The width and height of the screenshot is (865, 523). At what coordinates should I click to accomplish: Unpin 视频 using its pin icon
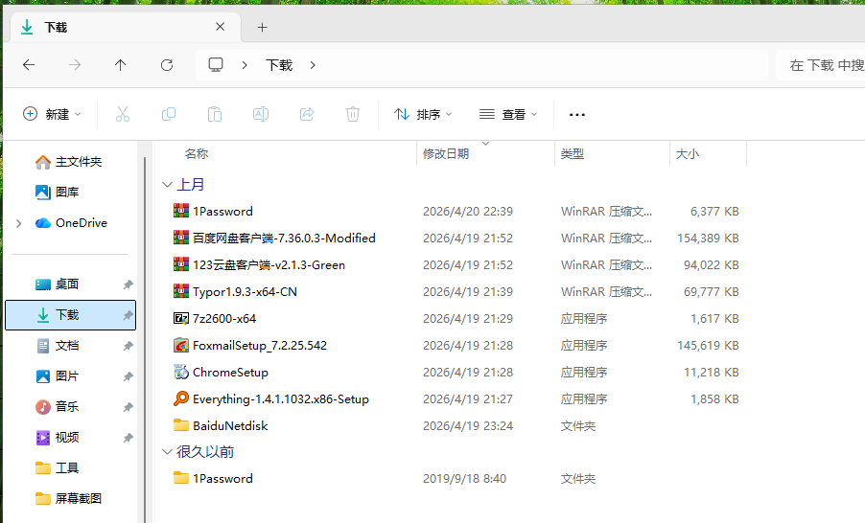pyautogui.click(x=128, y=438)
